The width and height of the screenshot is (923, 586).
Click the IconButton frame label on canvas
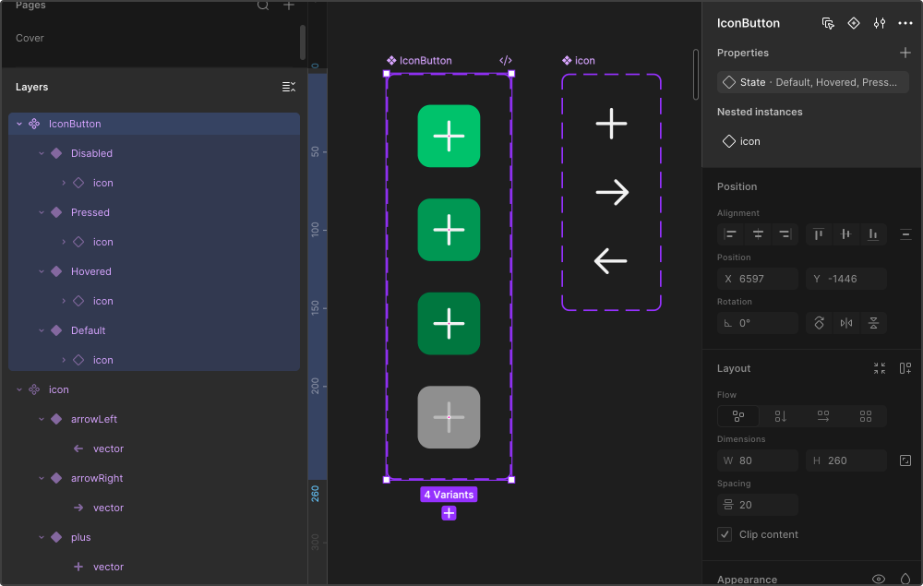(x=419, y=61)
